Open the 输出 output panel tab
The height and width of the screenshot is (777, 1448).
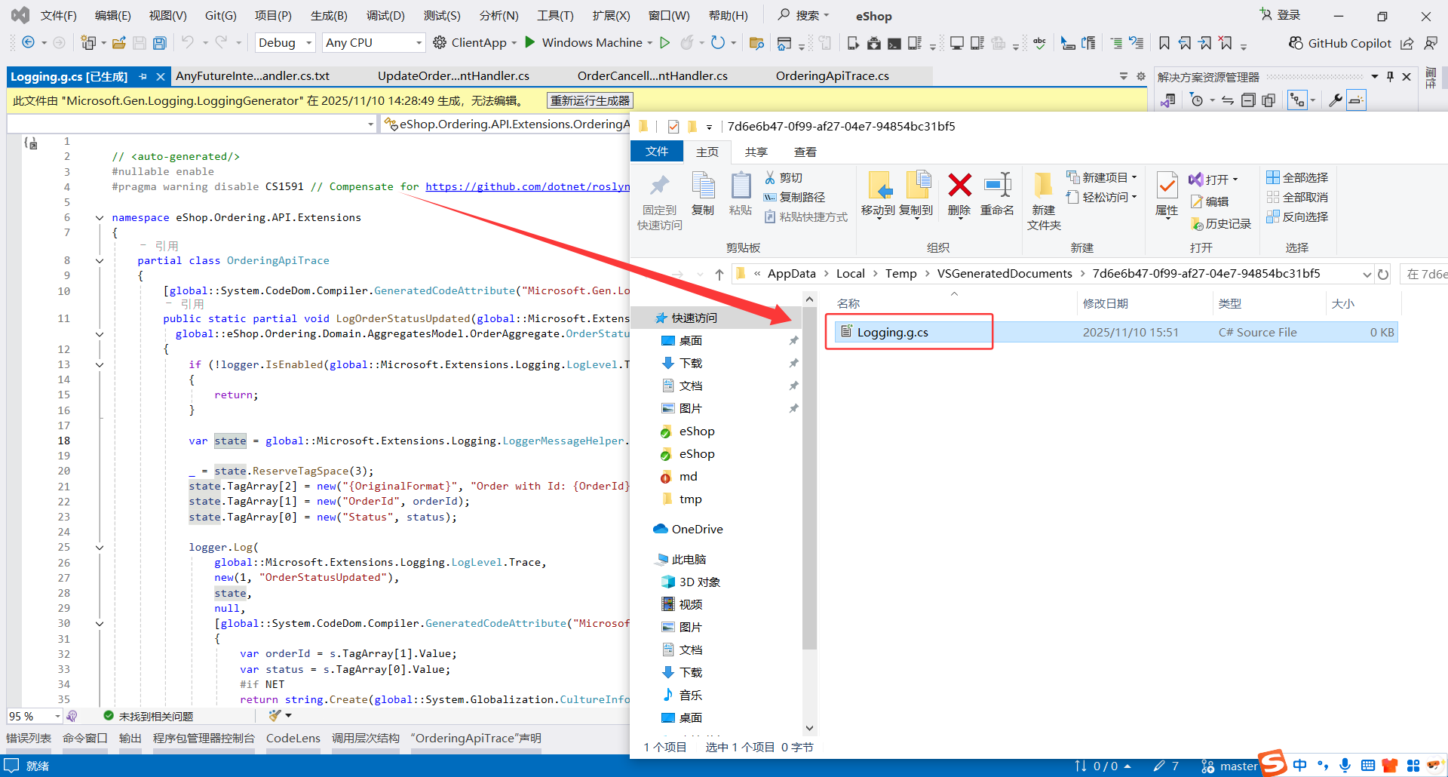coord(130,739)
